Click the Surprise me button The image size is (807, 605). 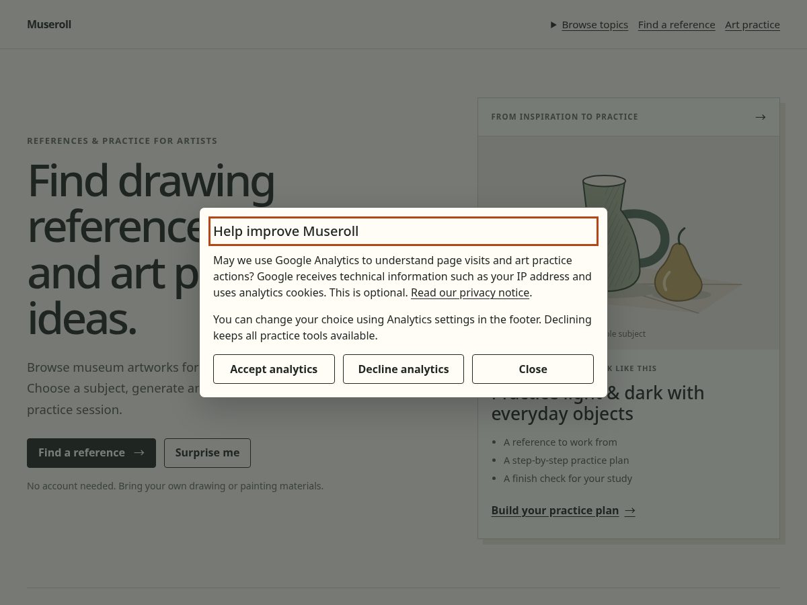tap(207, 453)
